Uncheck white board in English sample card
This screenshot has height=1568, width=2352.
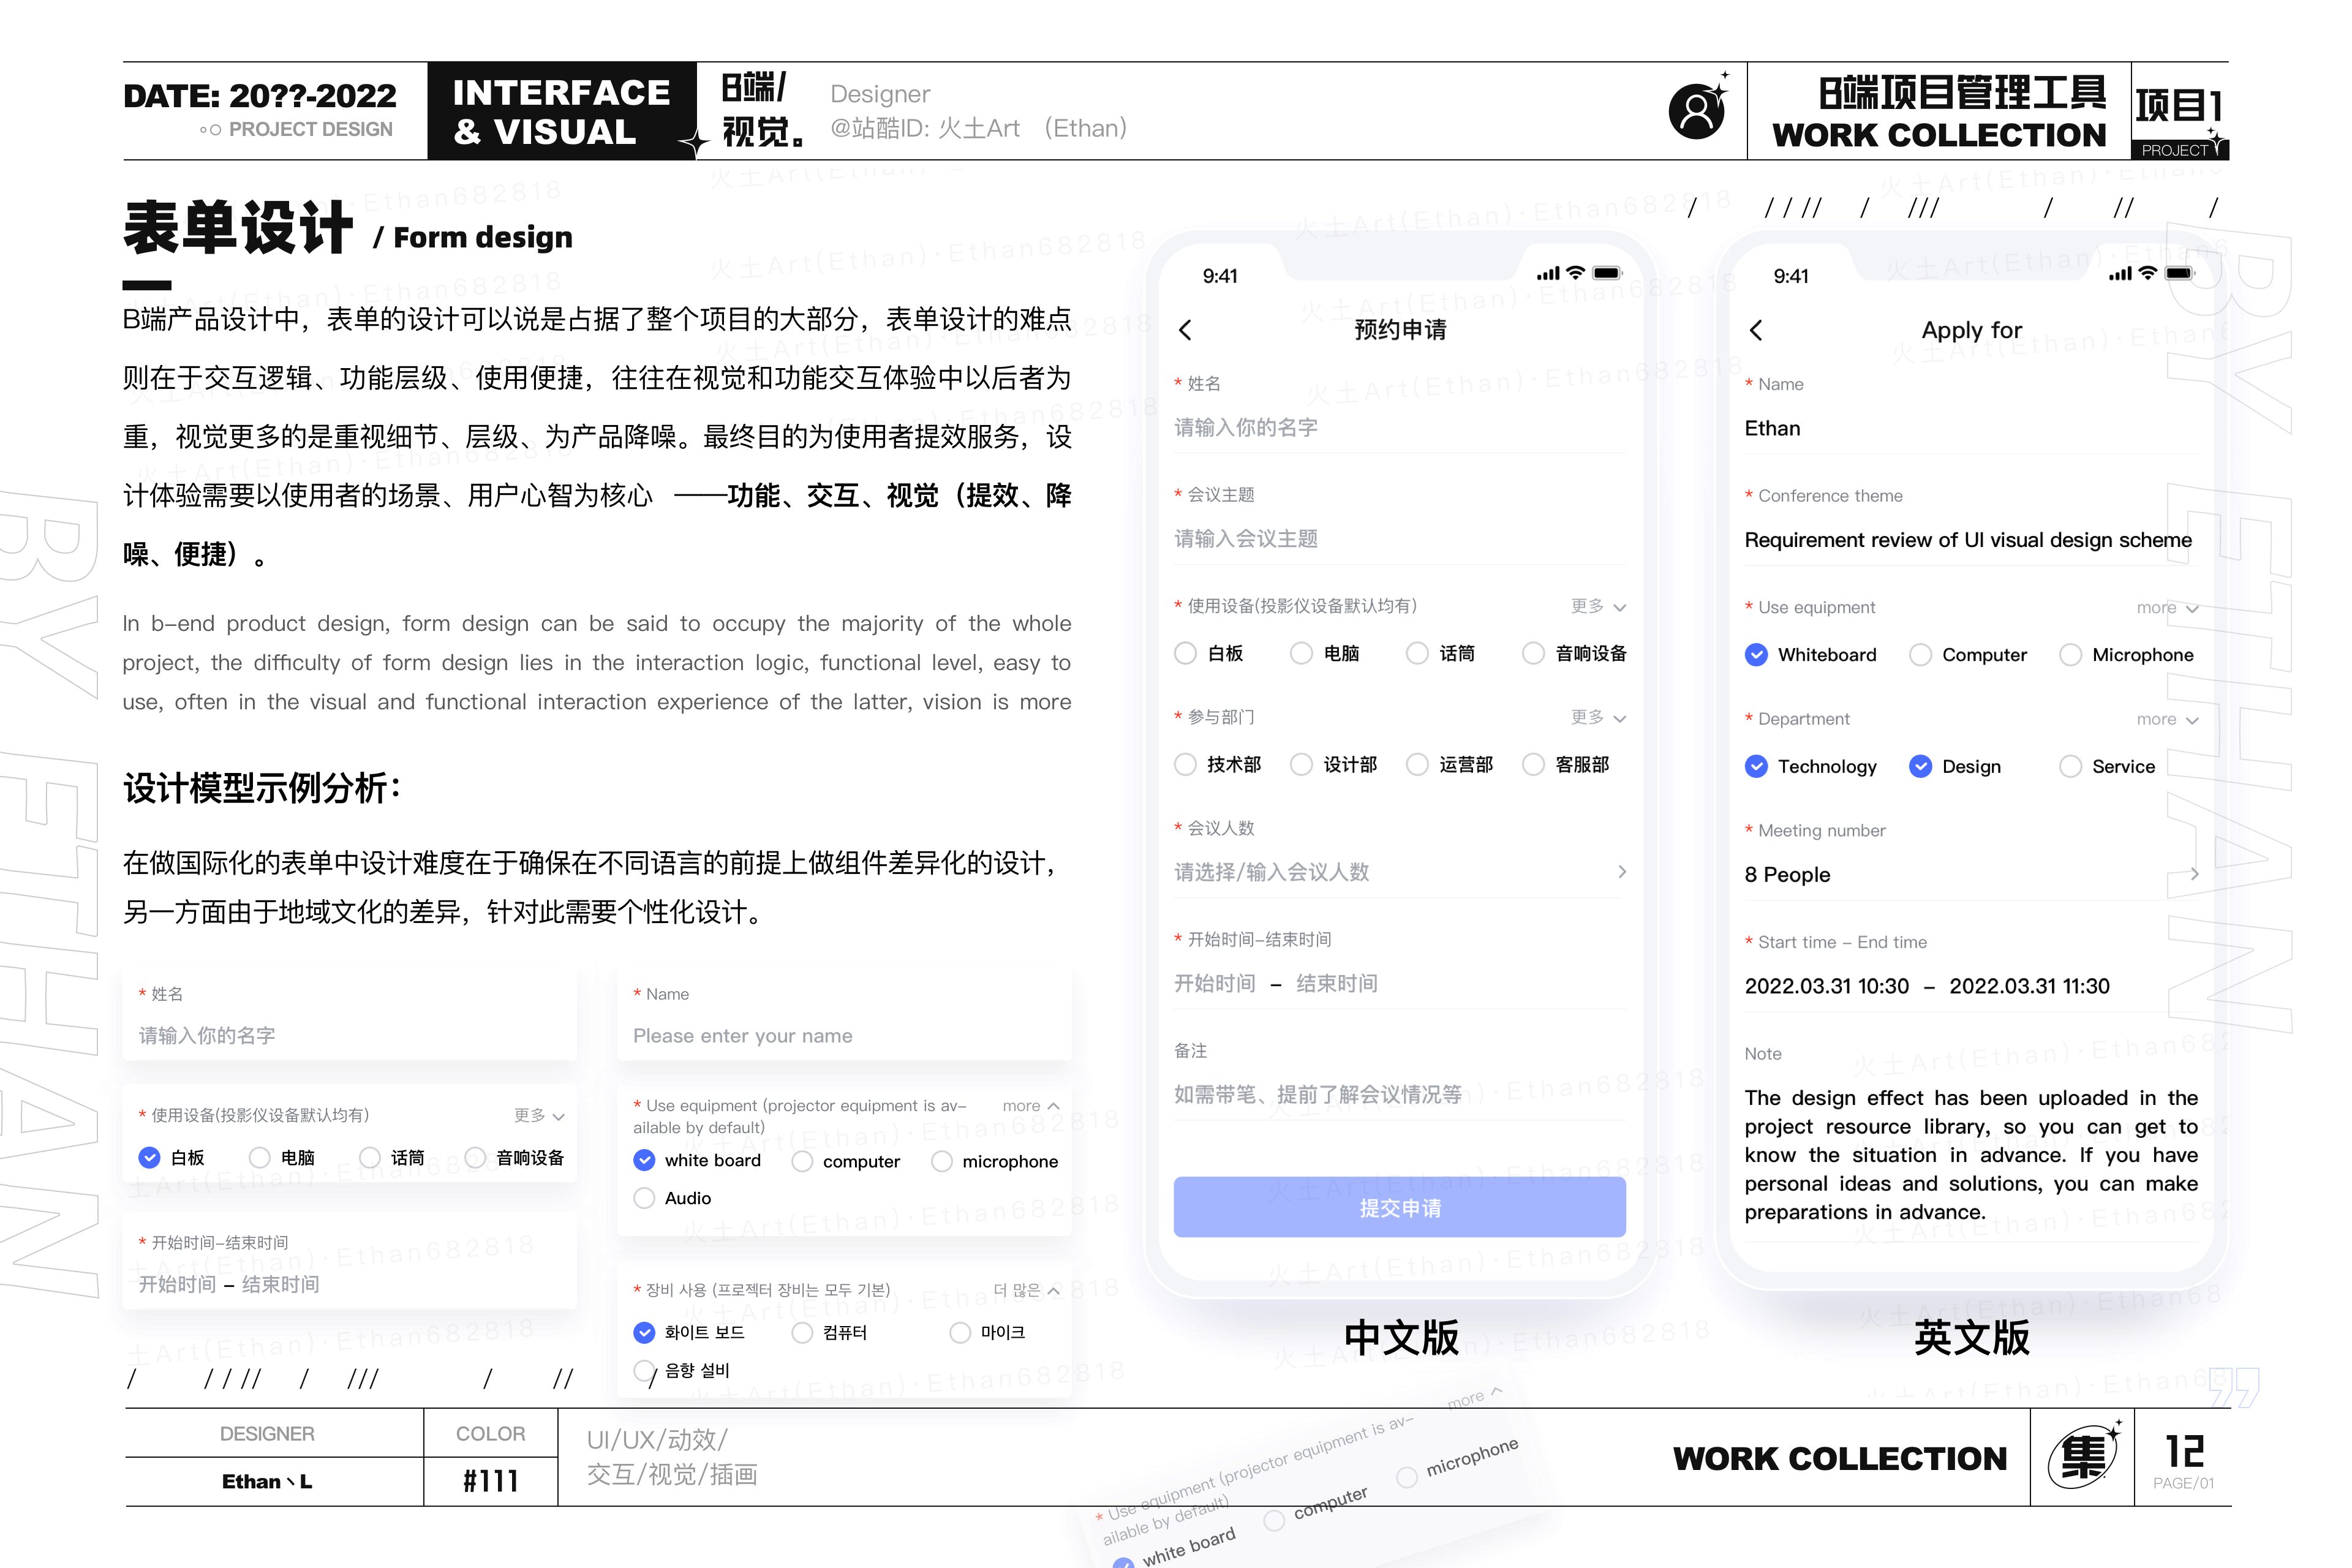(645, 1160)
